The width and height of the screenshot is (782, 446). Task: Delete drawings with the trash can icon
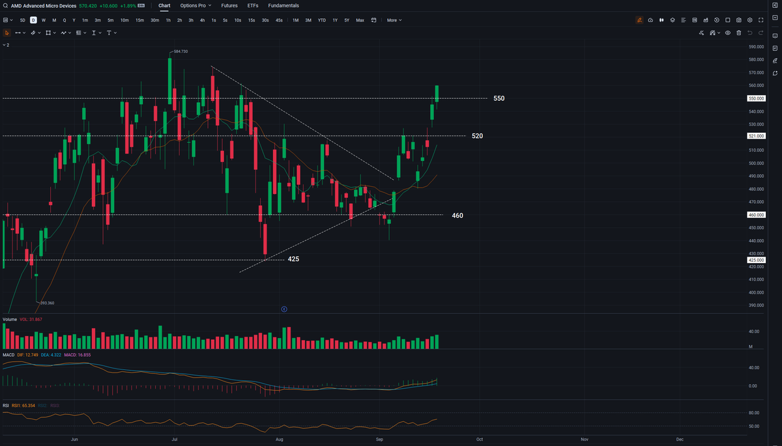coord(739,33)
